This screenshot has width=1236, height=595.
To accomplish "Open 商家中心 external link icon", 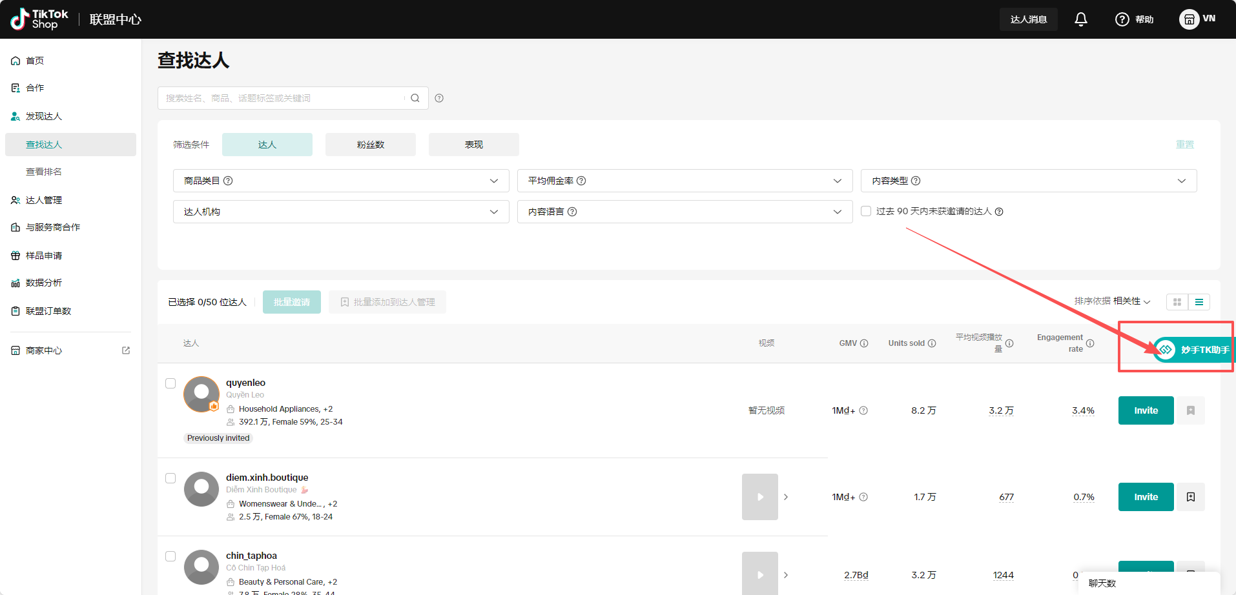I will [126, 350].
